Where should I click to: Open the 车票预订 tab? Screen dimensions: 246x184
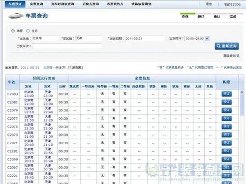point(15,4)
